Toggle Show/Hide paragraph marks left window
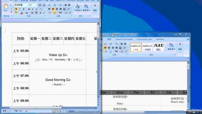Viewport: 202px width, 114px height. (x=70, y=13)
